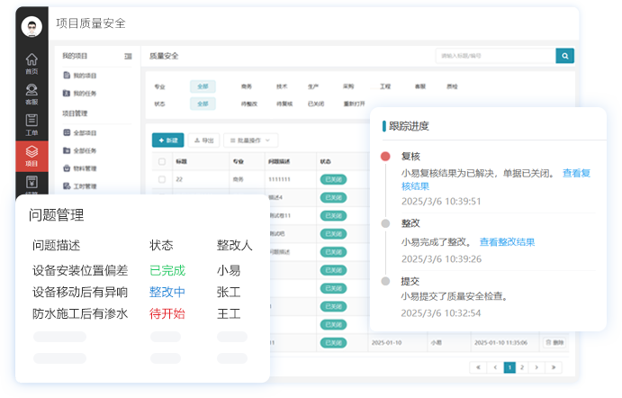Open 物料管理 in the side menu
The width and height of the screenshot is (622, 398).
80,168
